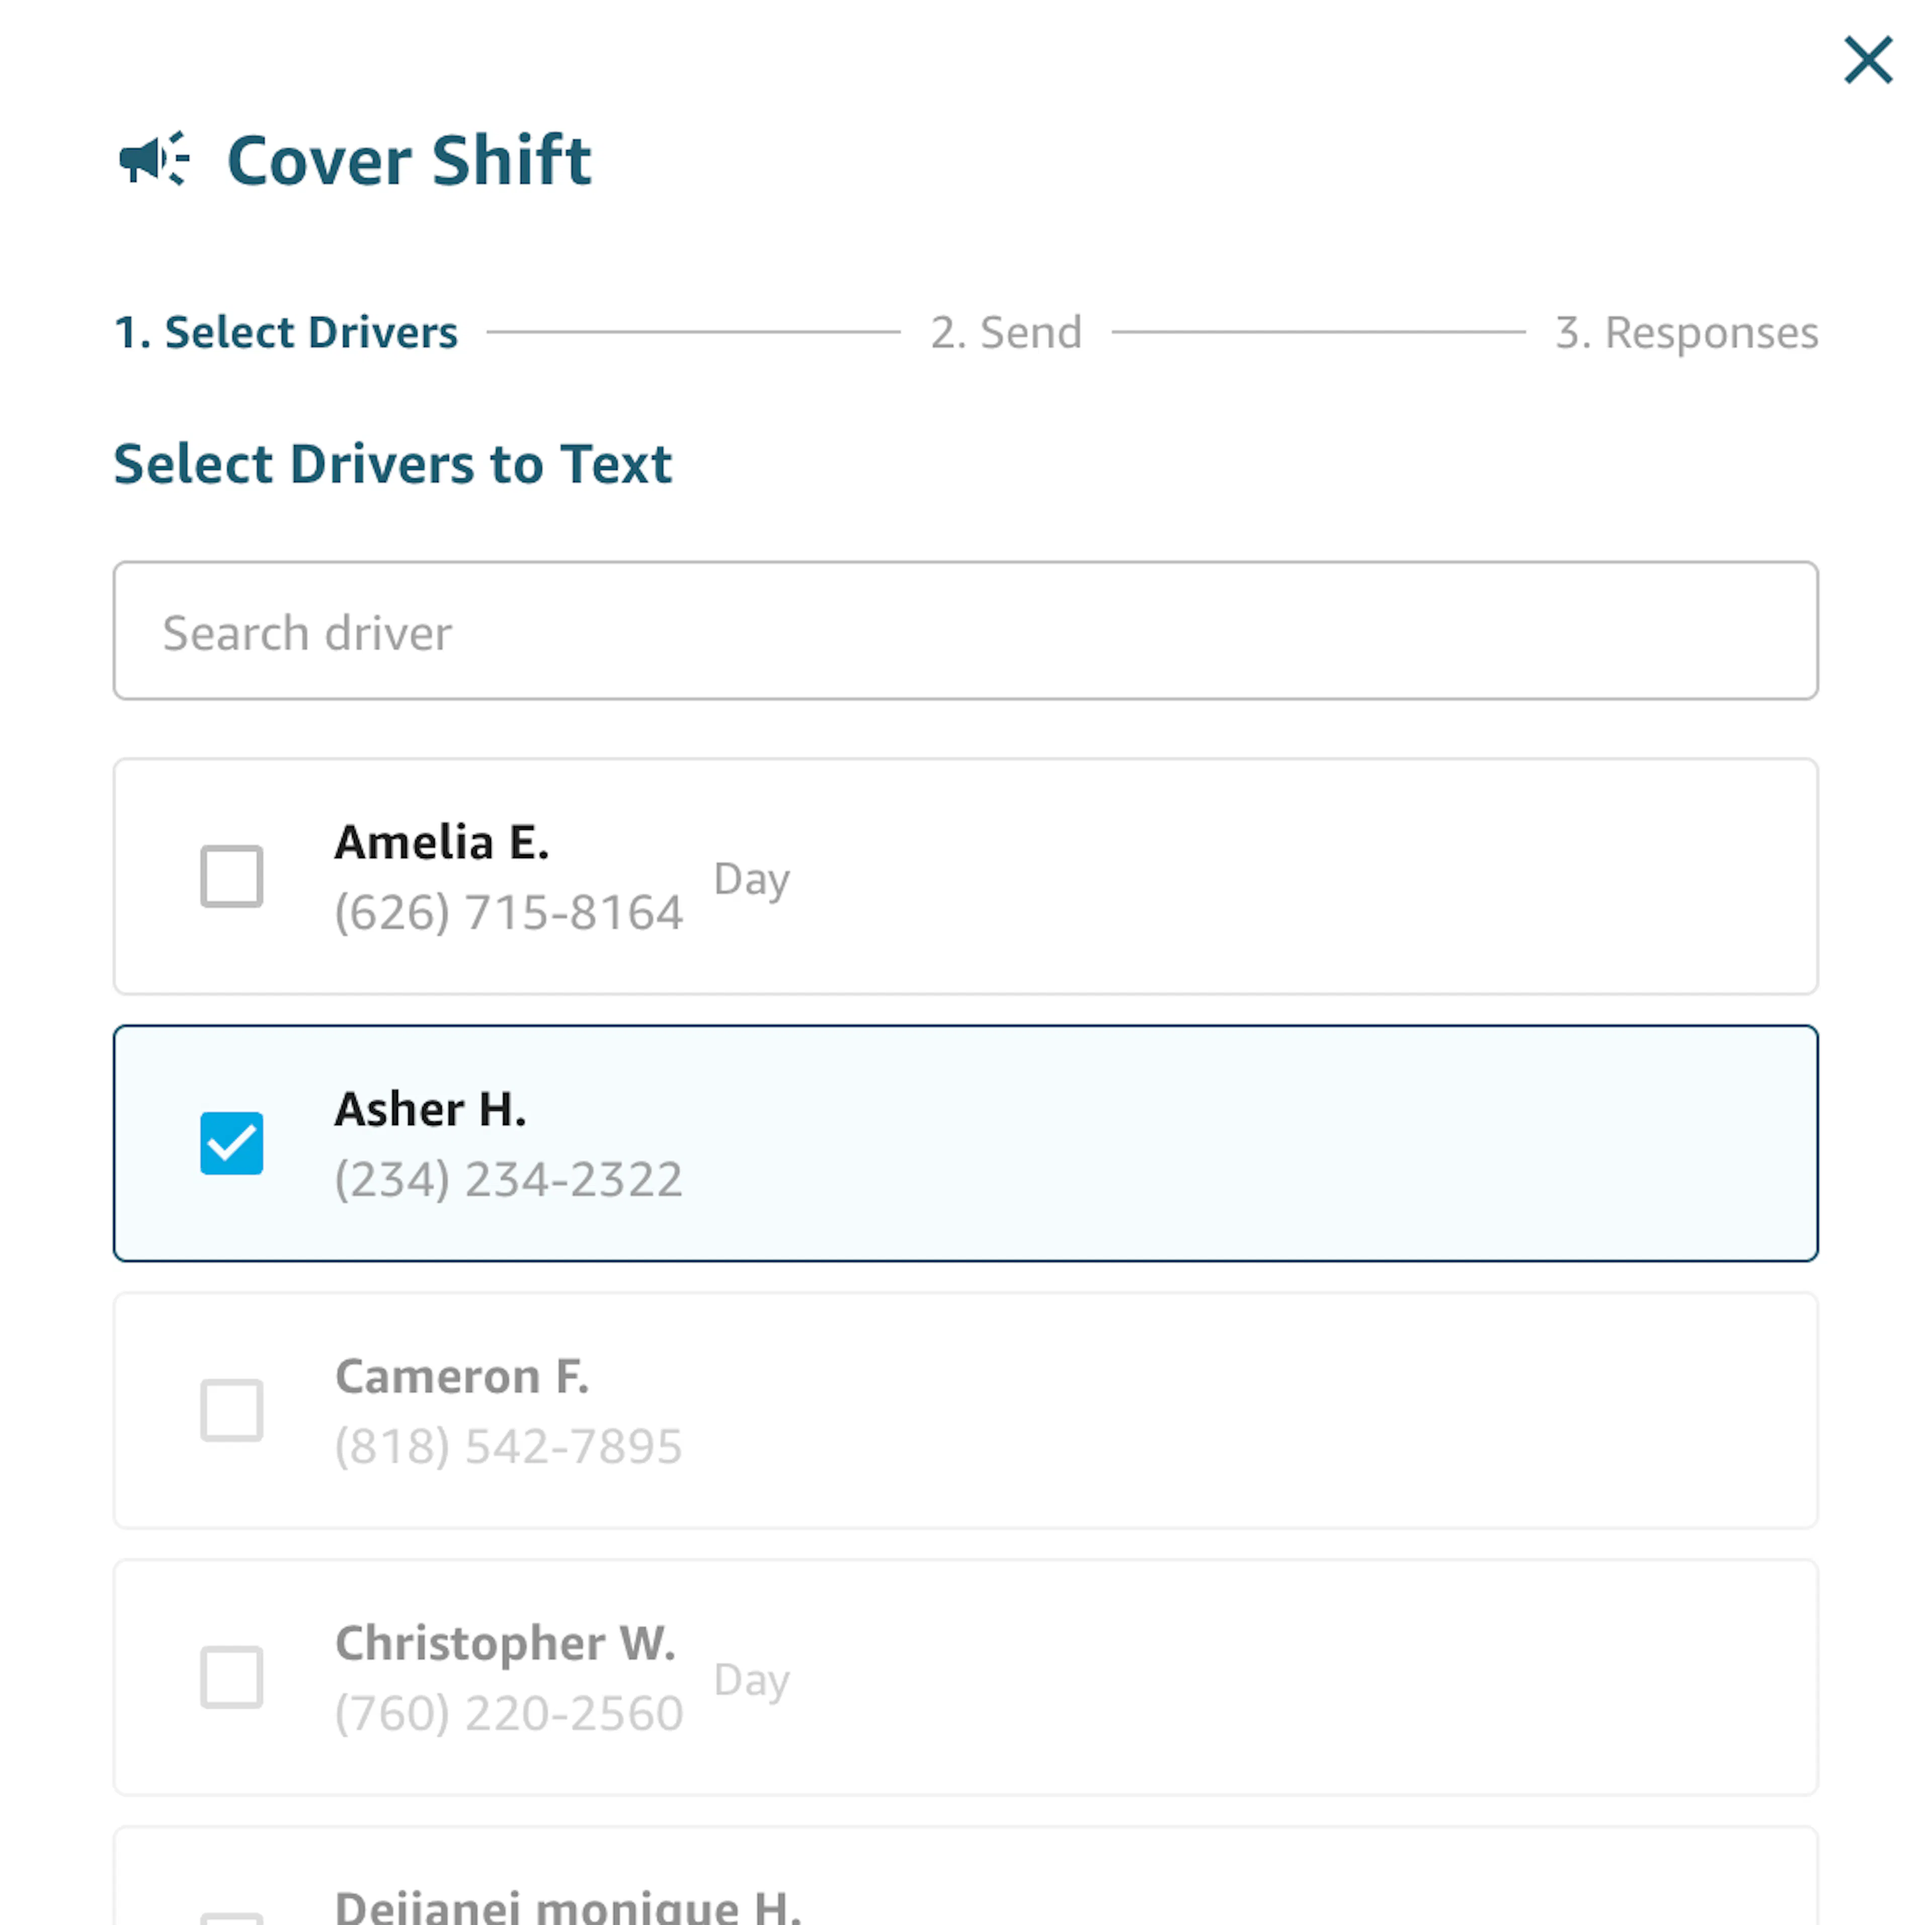Click the Select Drivers to Text heading
The image size is (1932, 1925).
(x=393, y=464)
